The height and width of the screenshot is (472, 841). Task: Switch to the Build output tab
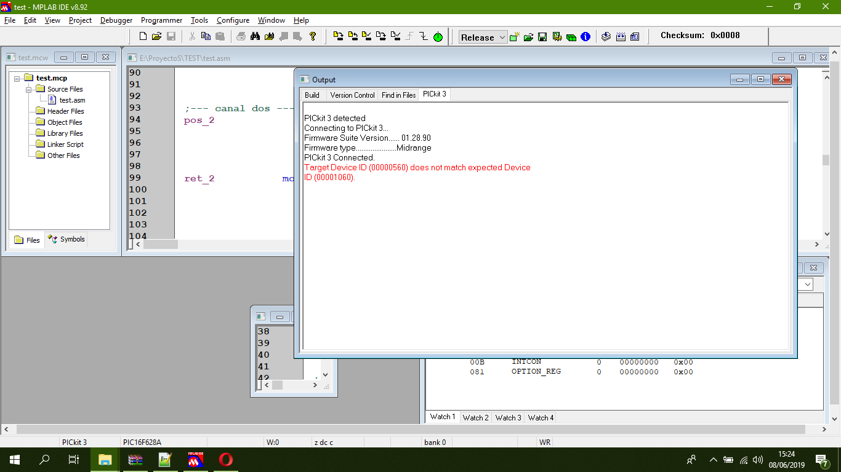[x=312, y=95]
